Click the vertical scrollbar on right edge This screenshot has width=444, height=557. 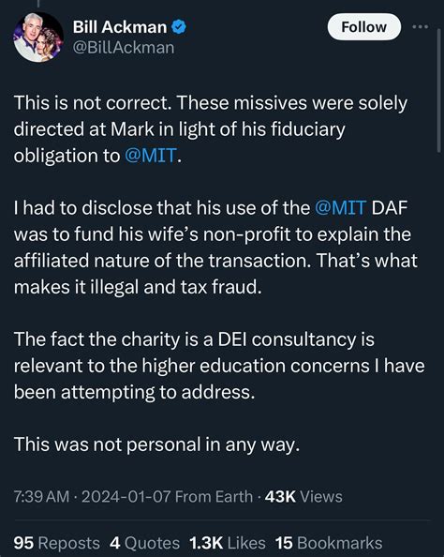coord(439,91)
